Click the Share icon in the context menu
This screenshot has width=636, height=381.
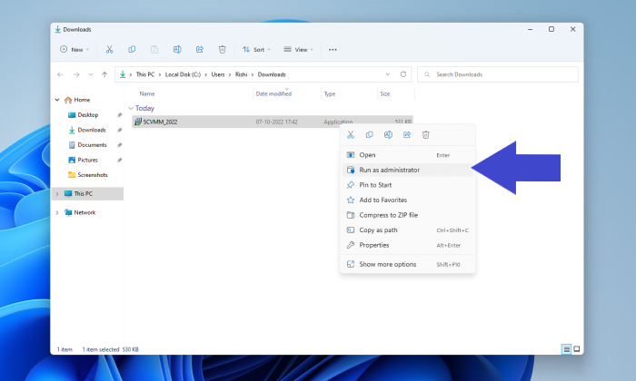(407, 135)
